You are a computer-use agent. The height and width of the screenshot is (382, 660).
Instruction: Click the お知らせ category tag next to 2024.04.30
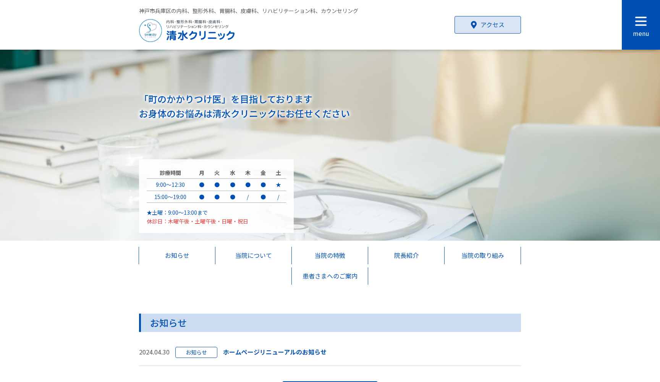(196, 352)
